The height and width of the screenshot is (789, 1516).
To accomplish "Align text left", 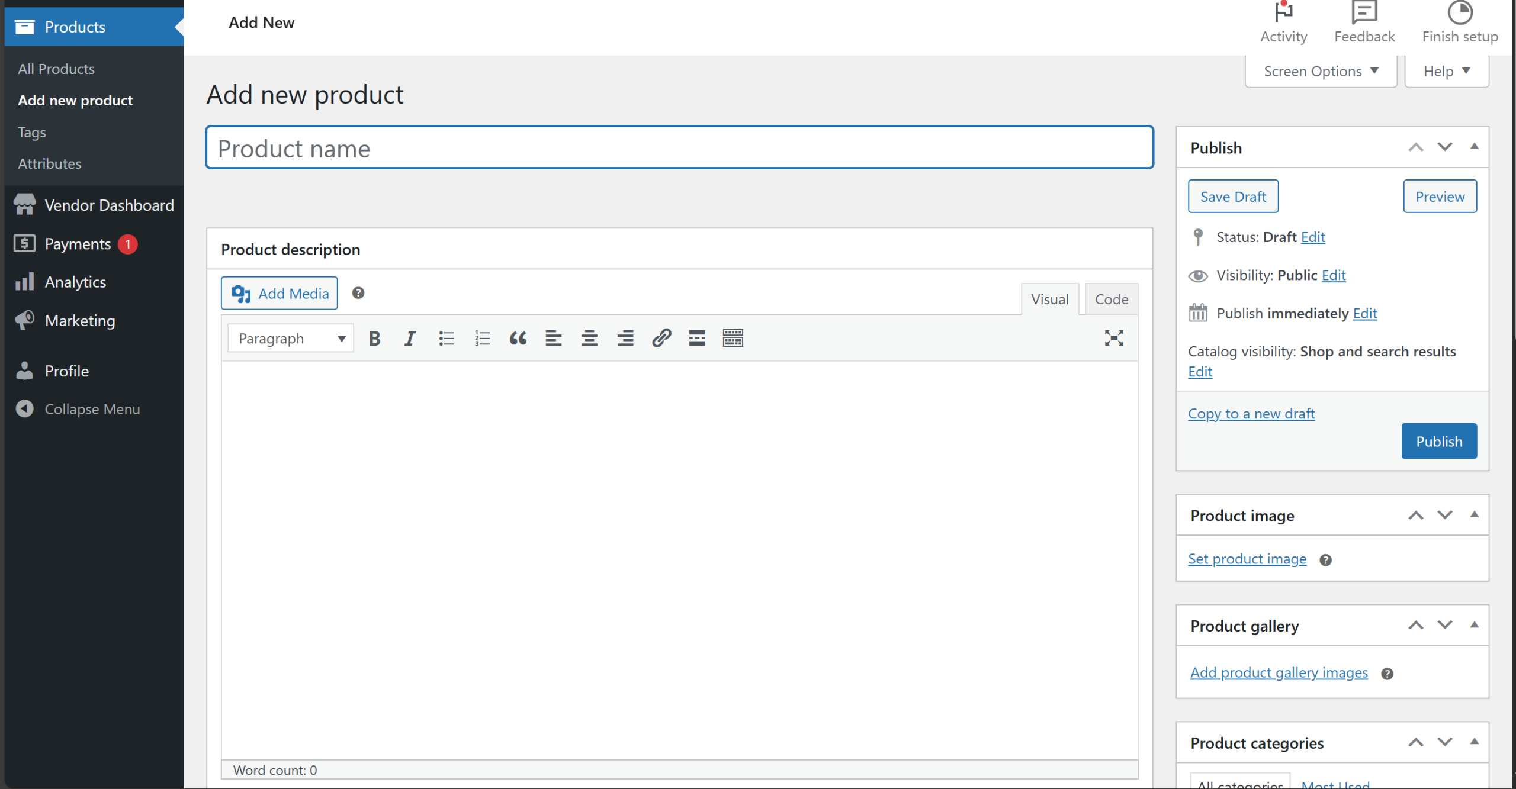I will tap(554, 339).
